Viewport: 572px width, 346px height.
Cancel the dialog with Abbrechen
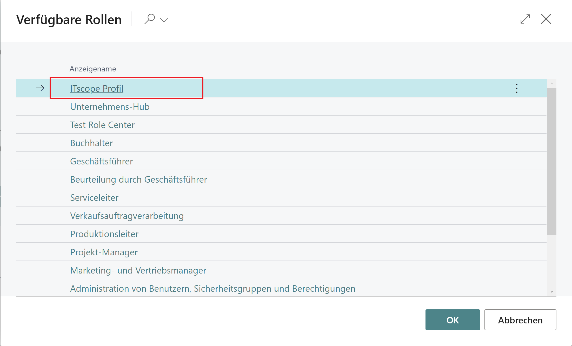point(520,320)
